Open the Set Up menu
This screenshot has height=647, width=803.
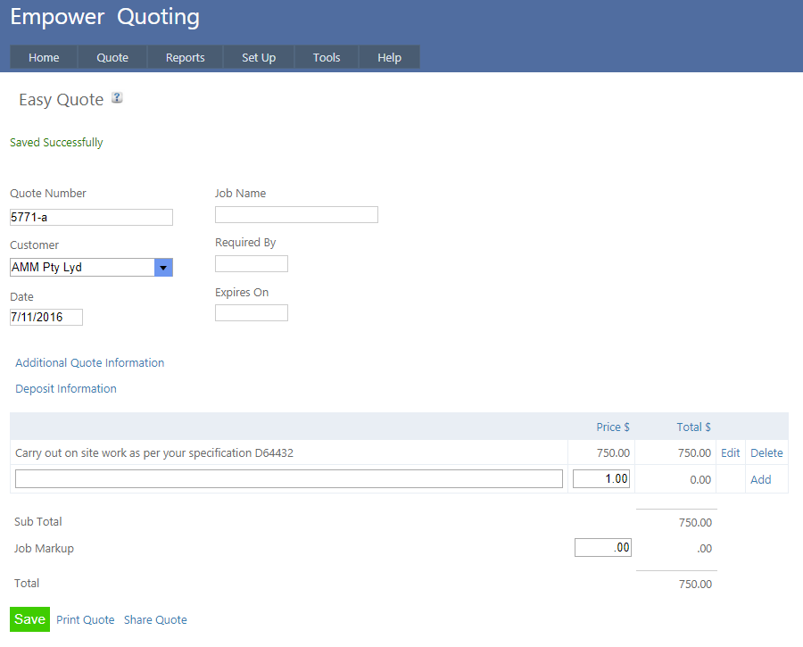(259, 57)
